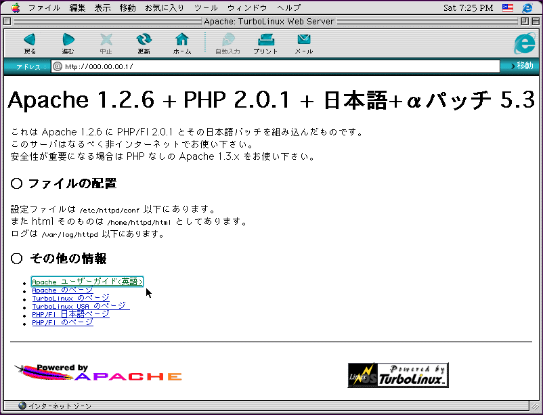Open the PHP/FI 日本語ページ link
This screenshot has width=543, height=415.
70,314
